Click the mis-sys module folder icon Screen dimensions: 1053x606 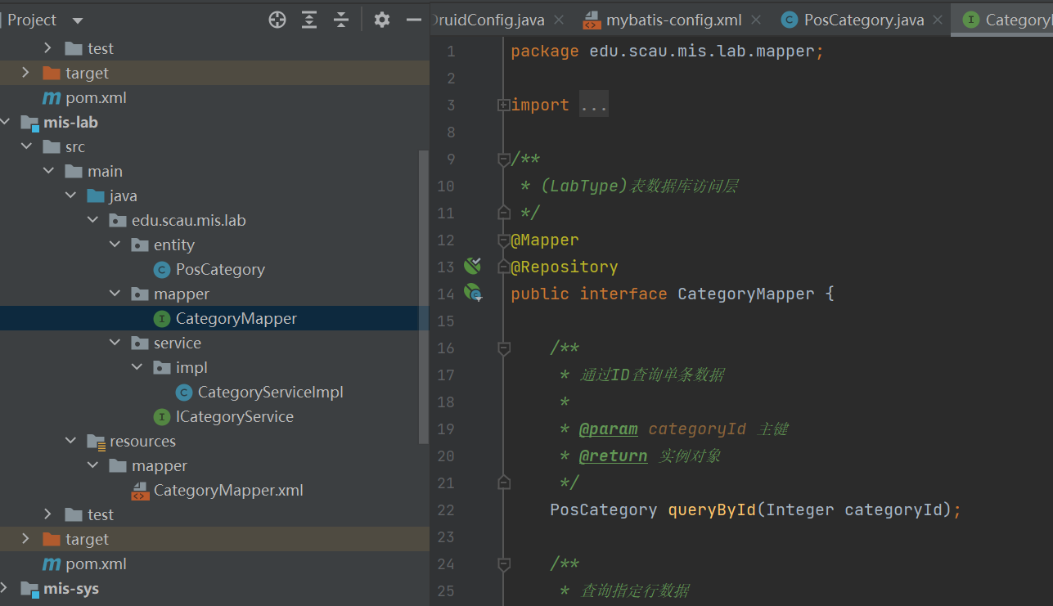pos(30,589)
